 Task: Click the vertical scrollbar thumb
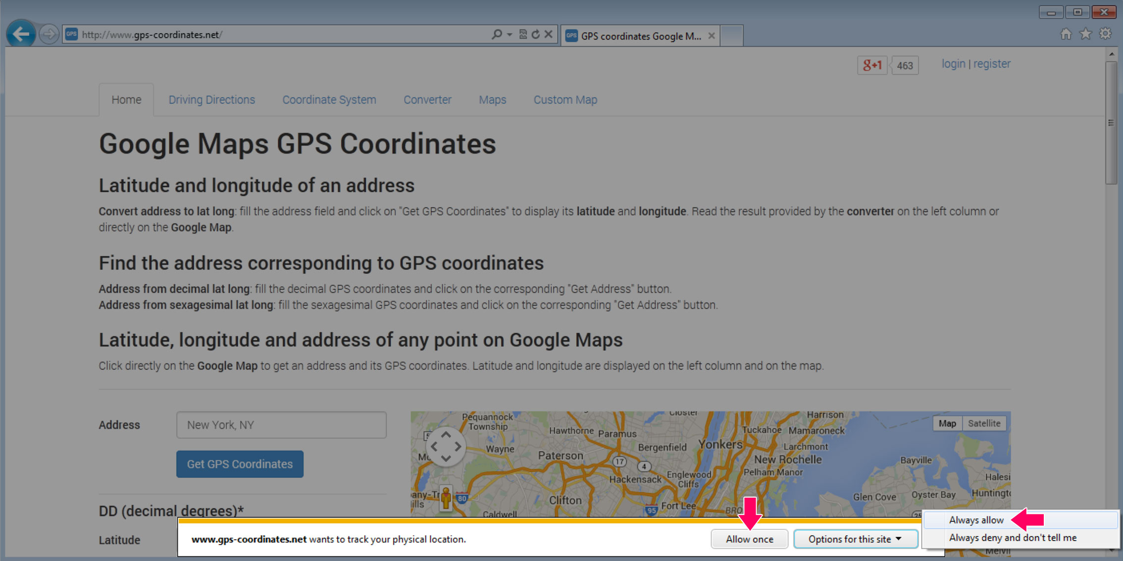pyautogui.click(x=1111, y=123)
